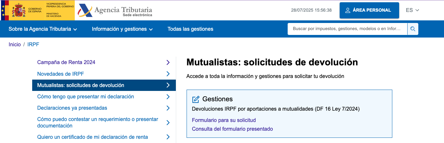The width and height of the screenshot is (444, 143).
Task: Click the search input field
Action: (347, 29)
